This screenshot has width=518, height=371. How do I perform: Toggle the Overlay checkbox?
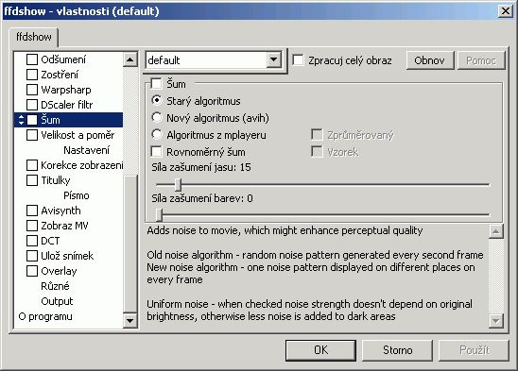(32, 271)
